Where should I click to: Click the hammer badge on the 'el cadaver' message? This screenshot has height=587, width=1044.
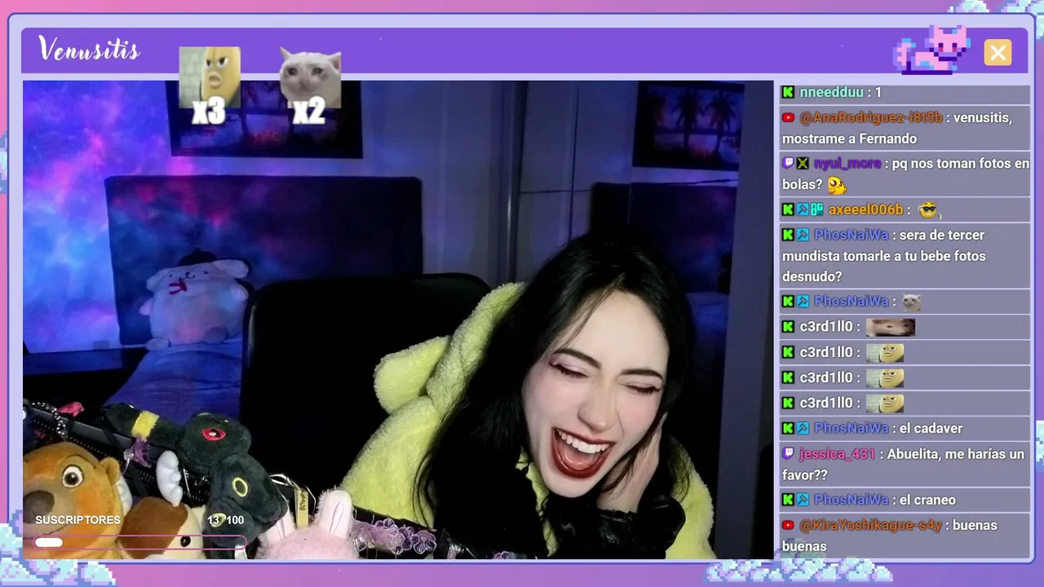click(x=803, y=428)
